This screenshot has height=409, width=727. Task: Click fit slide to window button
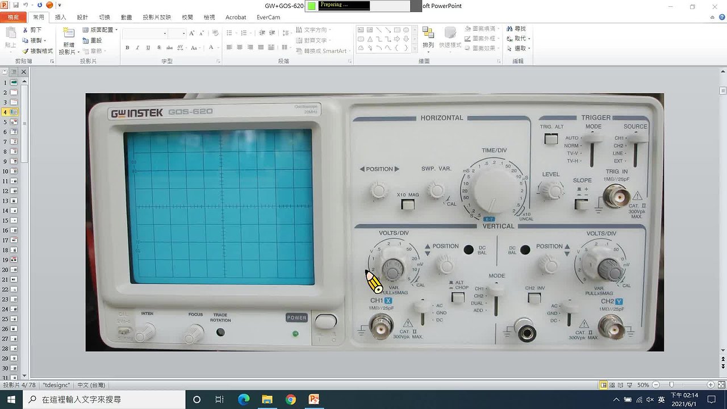click(x=721, y=385)
